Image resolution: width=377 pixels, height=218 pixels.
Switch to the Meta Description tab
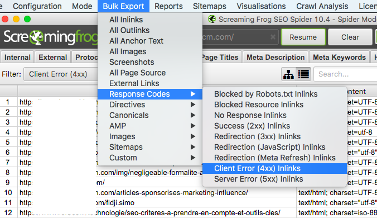click(x=275, y=58)
